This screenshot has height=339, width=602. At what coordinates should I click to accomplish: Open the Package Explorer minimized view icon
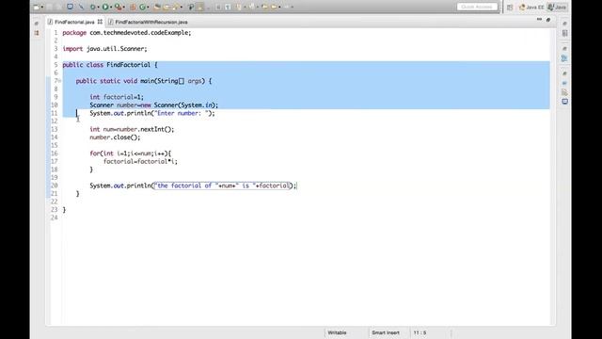point(37,33)
